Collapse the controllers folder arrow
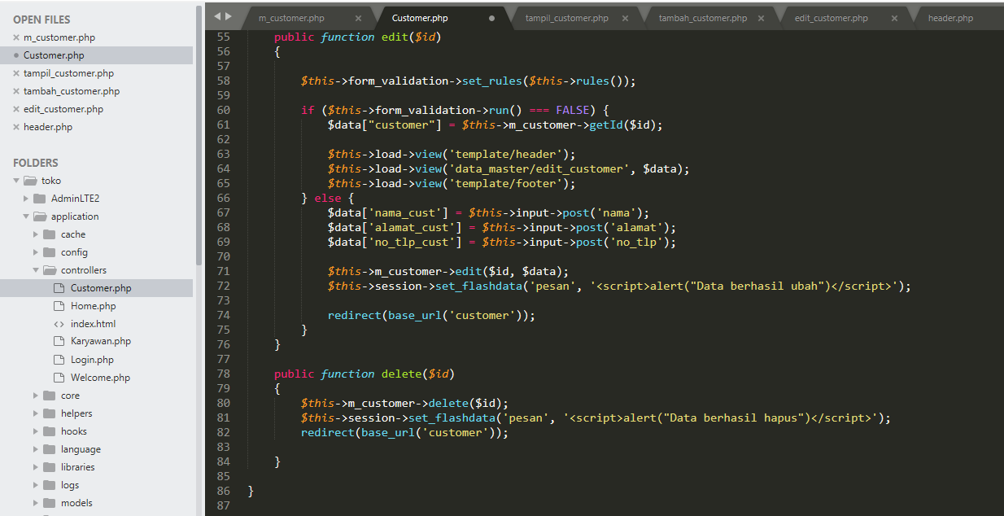The image size is (1004, 516). tap(36, 270)
